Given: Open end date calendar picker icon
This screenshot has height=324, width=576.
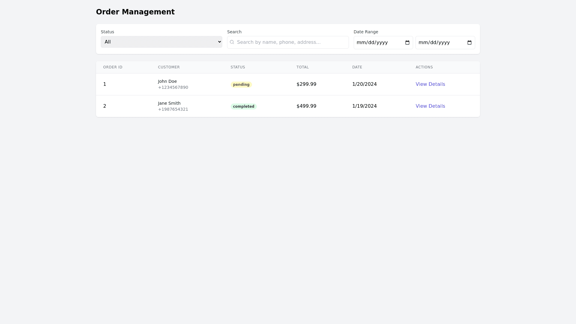Looking at the screenshot, I should 469,43.
